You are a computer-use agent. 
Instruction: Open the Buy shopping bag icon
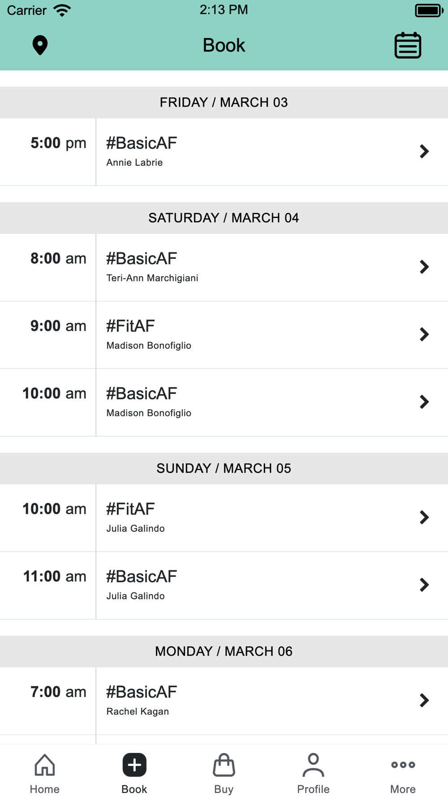tap(224, 765)
